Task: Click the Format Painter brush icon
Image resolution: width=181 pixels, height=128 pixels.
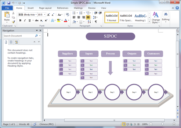Action: click(x=14, y=22)
